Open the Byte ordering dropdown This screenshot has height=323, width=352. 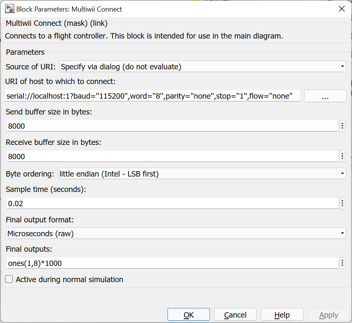[x=201, y=174]
